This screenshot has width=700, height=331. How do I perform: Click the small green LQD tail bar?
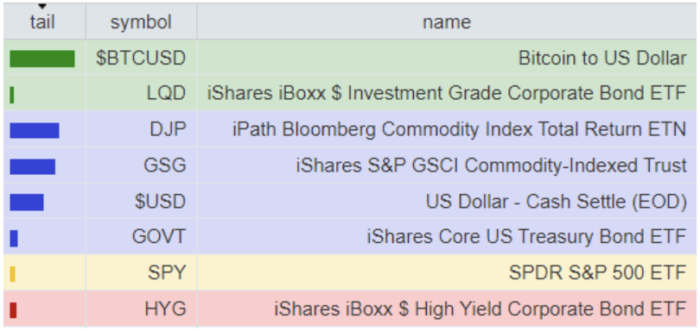click(12, 95)
